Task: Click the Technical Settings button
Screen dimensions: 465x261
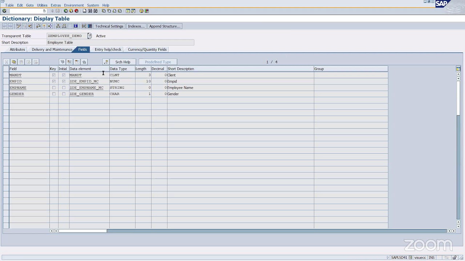Action: [109, 26]
